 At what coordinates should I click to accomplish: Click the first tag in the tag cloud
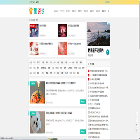click(x=31, y=63)
